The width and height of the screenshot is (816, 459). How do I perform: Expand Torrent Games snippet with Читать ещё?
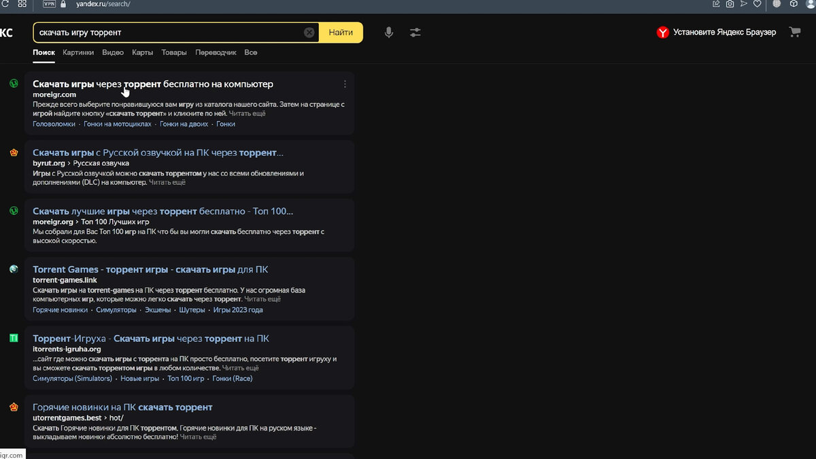[x=262, y=299]
